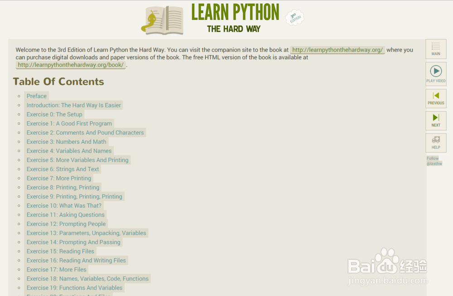Image resolution: width=453 pixels, height=296 pixels.
Task: Select the 3rd Edition badge
Action: pyautogui.click(x=294, y=18)
